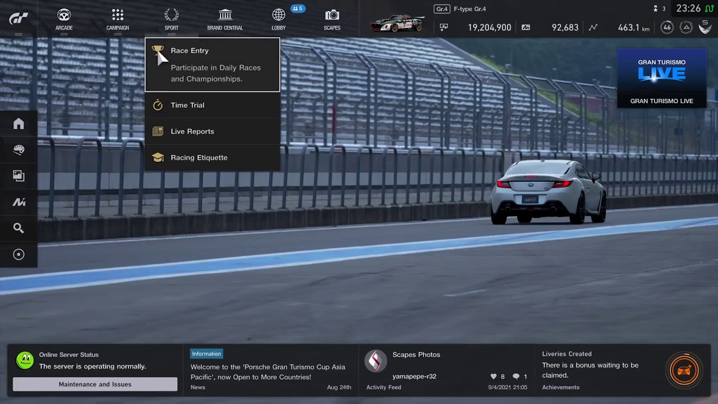
Task: Choose Time Trial from the Sport menu
Action: (x=212, y=105)
